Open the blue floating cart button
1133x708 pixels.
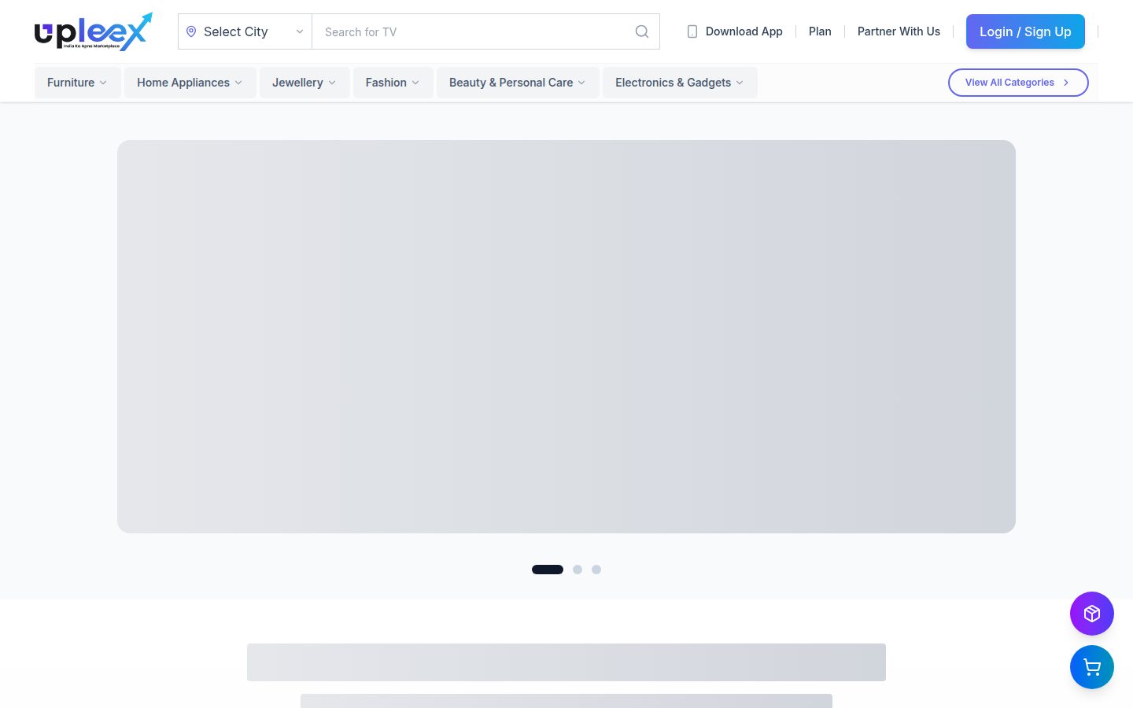pyautogui.click(x=1092, y=667)
